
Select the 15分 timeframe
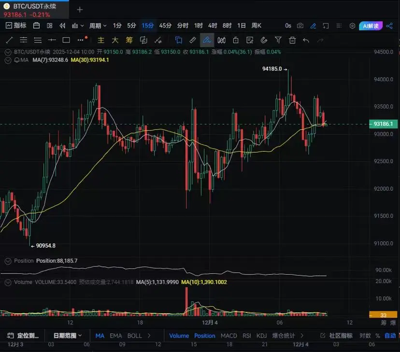point(148,26)
